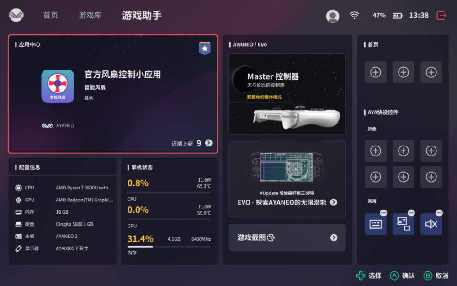Open the user profile avatar icon
This screenshot has height=286, width=457.
pos(332,16)
